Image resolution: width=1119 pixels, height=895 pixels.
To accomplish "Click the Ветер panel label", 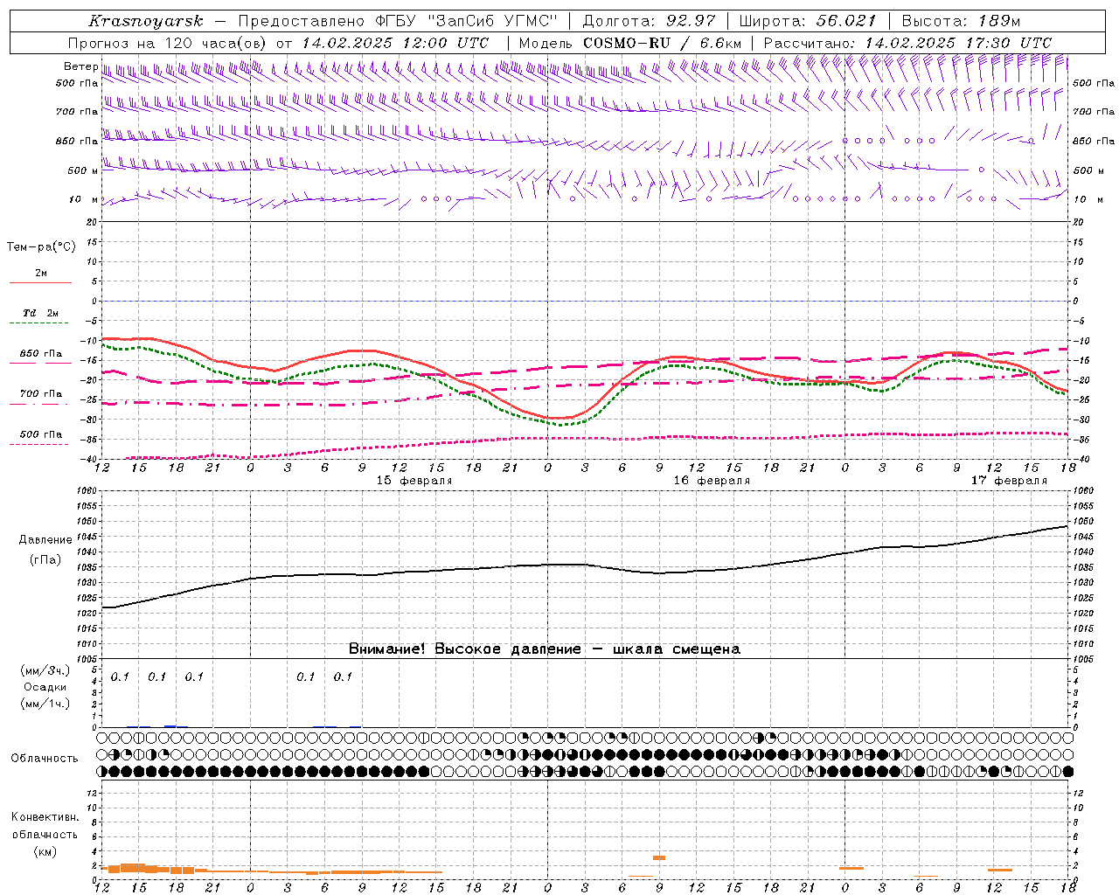I will pos(80,66).
